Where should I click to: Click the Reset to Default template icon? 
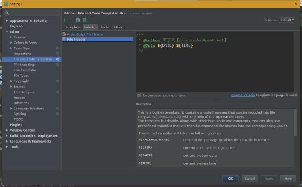84,20
